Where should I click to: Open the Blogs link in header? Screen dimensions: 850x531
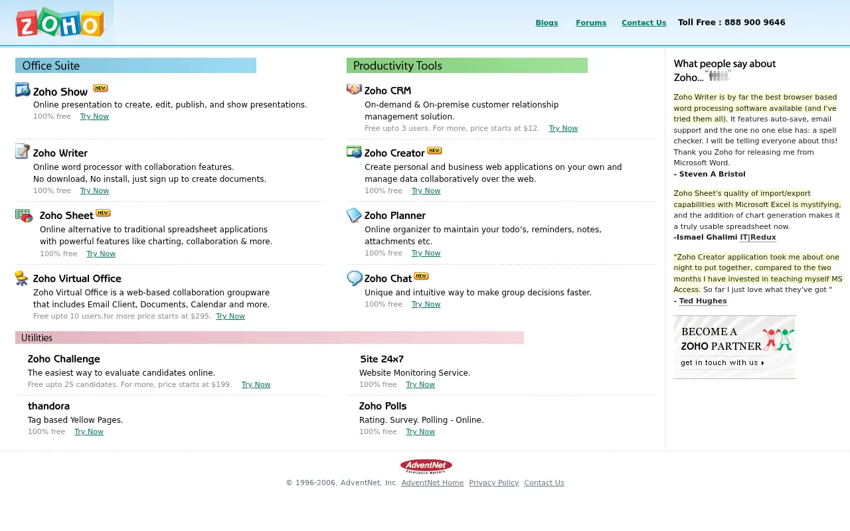[547, 23]
